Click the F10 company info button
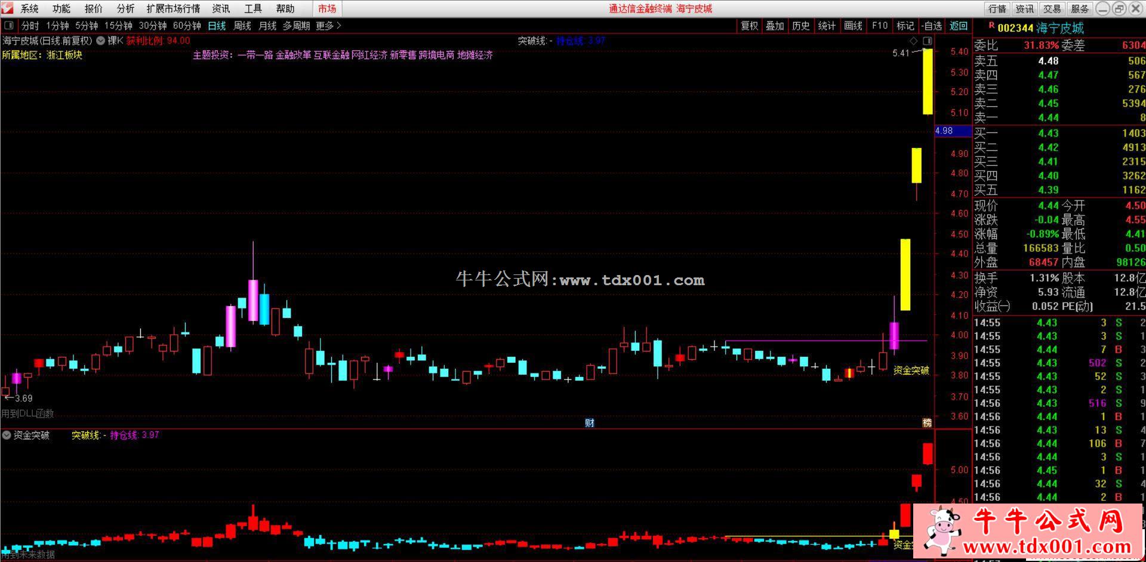 (x=879, y=26)
